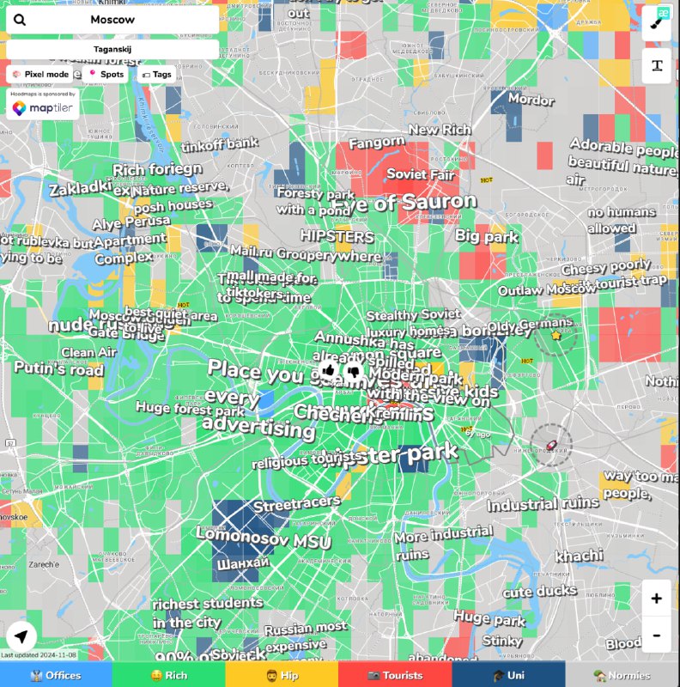Downvote the tag with thumbs down

[353, 371]
